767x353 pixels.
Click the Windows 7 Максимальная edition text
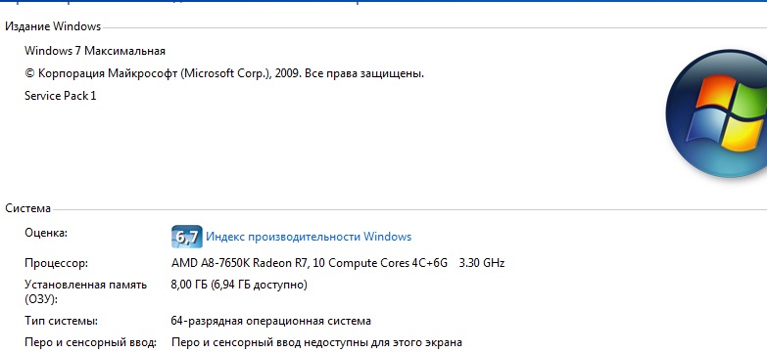tap(95, 51)
